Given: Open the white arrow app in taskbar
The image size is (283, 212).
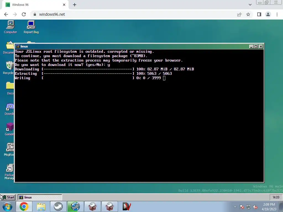Looking at the screenshot, I should click(x=58, y=206).
